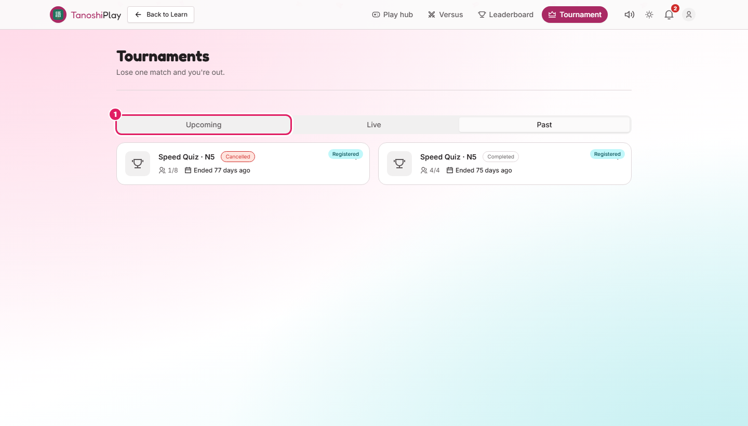Viewport: 748px width, 426px height.
Task: Open notifications bell with red badge
Action: pos(669,15)
